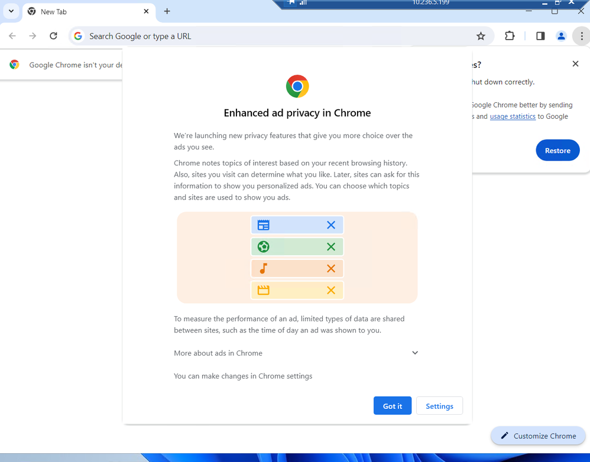Open the Extensions puzzle icon
Screen dimensions: 590x462
pyautogui.click(x=510, y=36)
